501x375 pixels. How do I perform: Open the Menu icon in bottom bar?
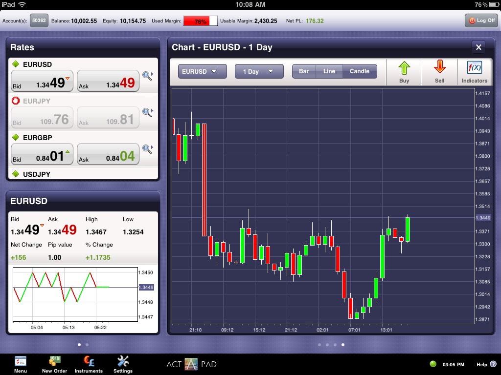point(21,362)
